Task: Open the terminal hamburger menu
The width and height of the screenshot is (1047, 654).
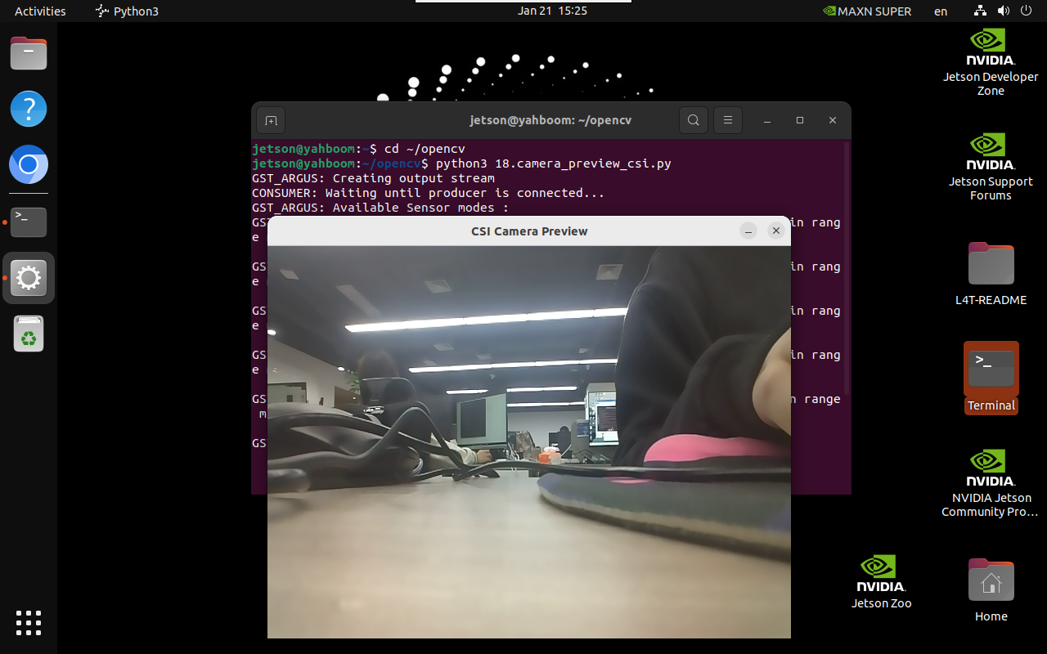Action: (727, 120)
